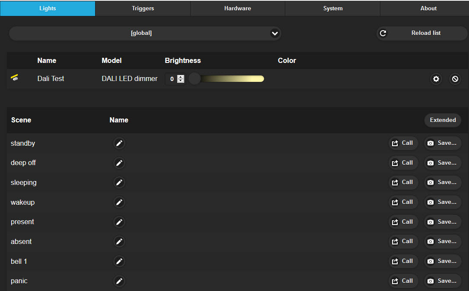
Task: Edit the wakeup scene name
Action: coord(119,202)
